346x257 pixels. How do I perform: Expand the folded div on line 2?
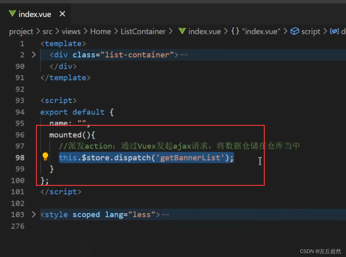[x=34, y=55]
